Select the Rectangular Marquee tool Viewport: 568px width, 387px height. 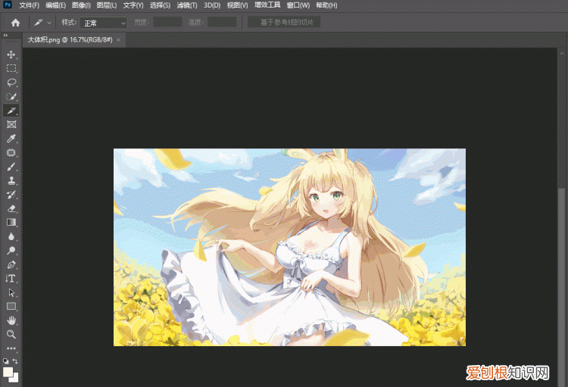pos(11,68)
